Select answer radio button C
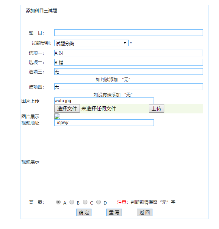This screenshot has width=219, height=229. (x=85, y=202)
